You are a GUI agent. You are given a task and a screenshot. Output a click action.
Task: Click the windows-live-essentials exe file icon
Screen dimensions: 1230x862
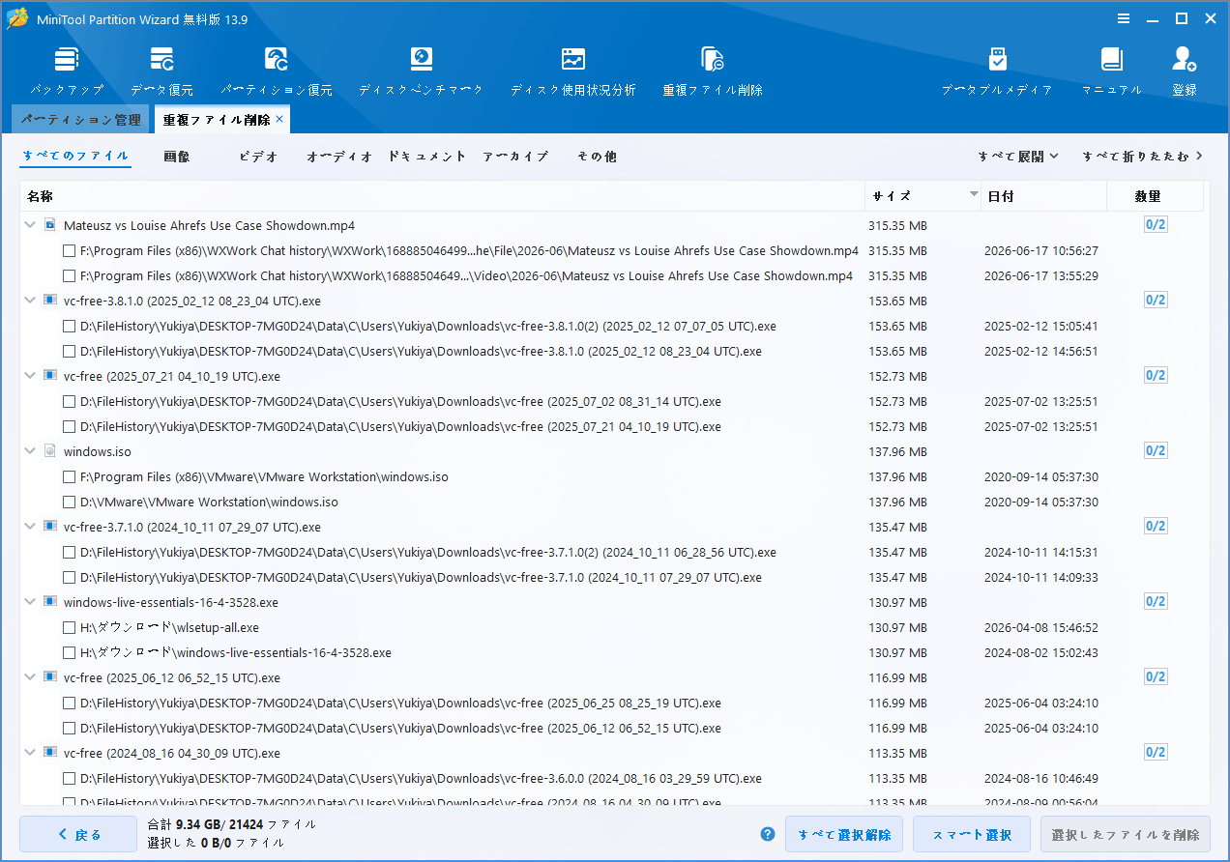[x=50, y=602]
